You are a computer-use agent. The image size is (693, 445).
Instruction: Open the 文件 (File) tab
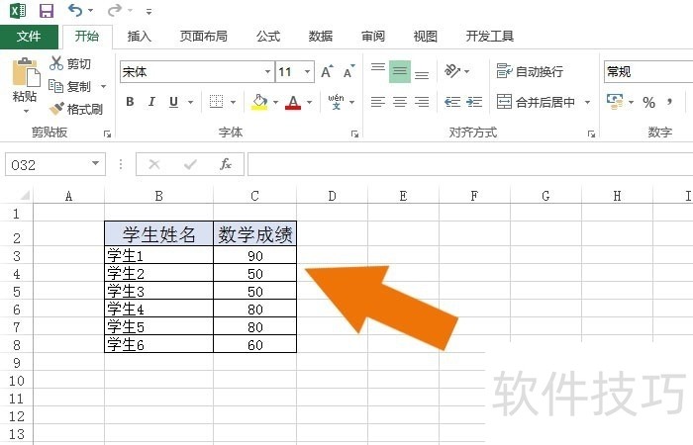click(29, 37)
